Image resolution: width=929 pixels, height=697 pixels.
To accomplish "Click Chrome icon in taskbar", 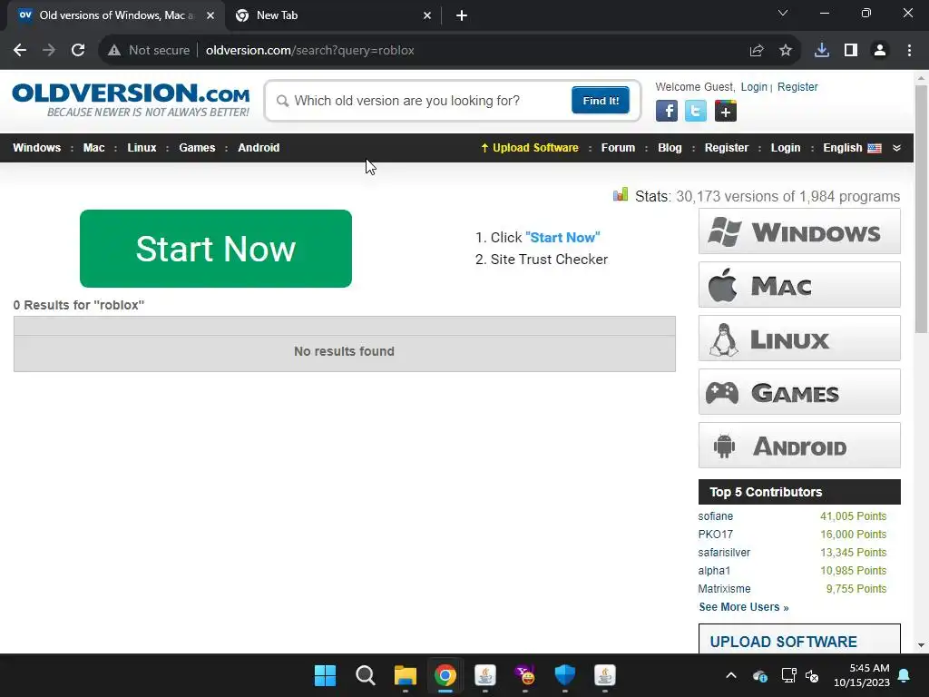I will point(445,675).
